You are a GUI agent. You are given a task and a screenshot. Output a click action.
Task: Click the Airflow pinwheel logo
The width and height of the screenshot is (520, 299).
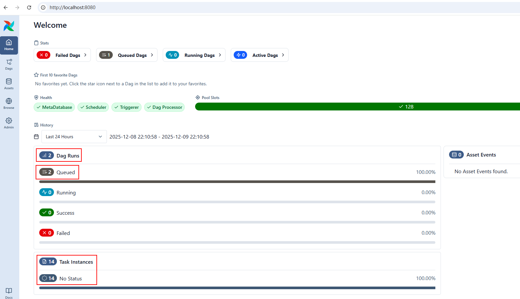tap(9, 26)
